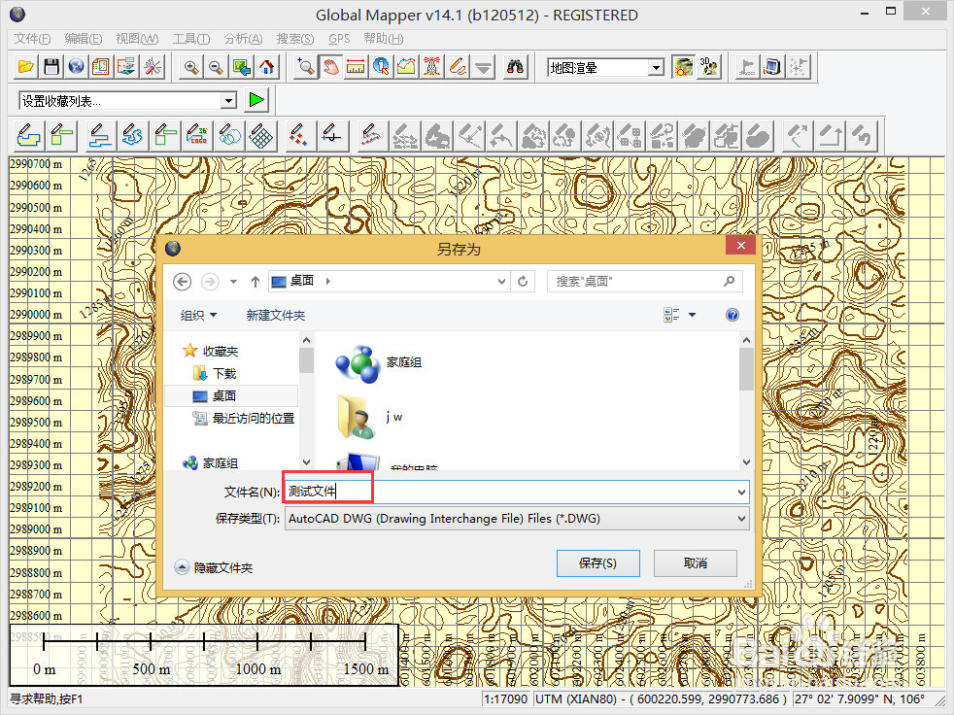
Task: Select the view shed tower tool
Action: pyautogui.click(x=432, y=66)
